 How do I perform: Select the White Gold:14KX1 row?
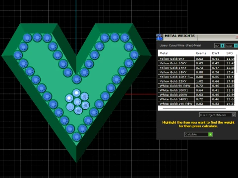(196, 99)
